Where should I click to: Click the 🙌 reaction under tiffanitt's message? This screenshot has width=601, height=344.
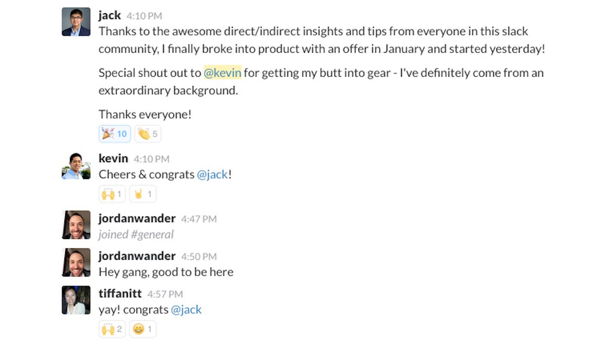click(x=112, y=329)
